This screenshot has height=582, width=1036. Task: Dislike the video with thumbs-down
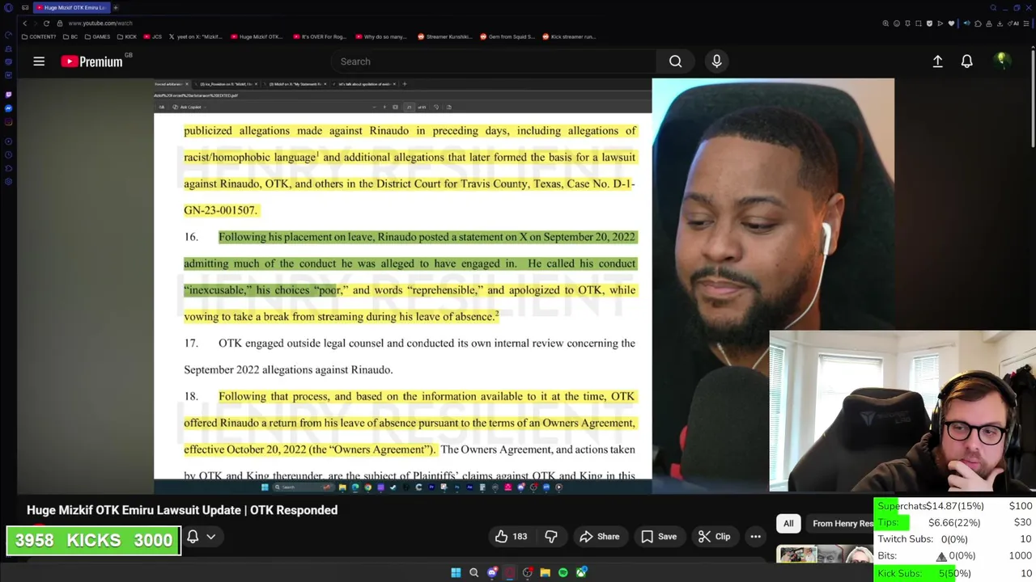551,537
